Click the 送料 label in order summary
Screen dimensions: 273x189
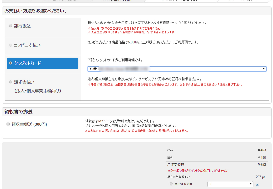click(x=170, y=158)
